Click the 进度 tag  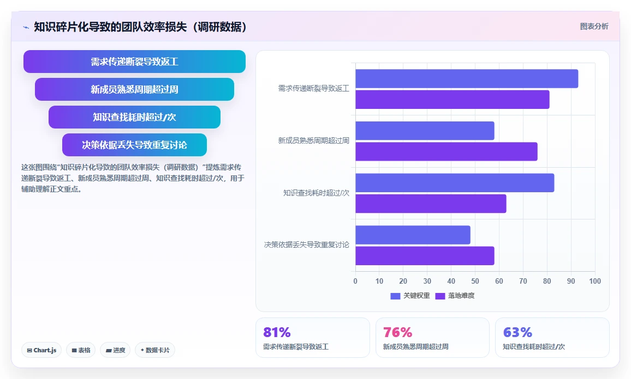tap(116, 350)
